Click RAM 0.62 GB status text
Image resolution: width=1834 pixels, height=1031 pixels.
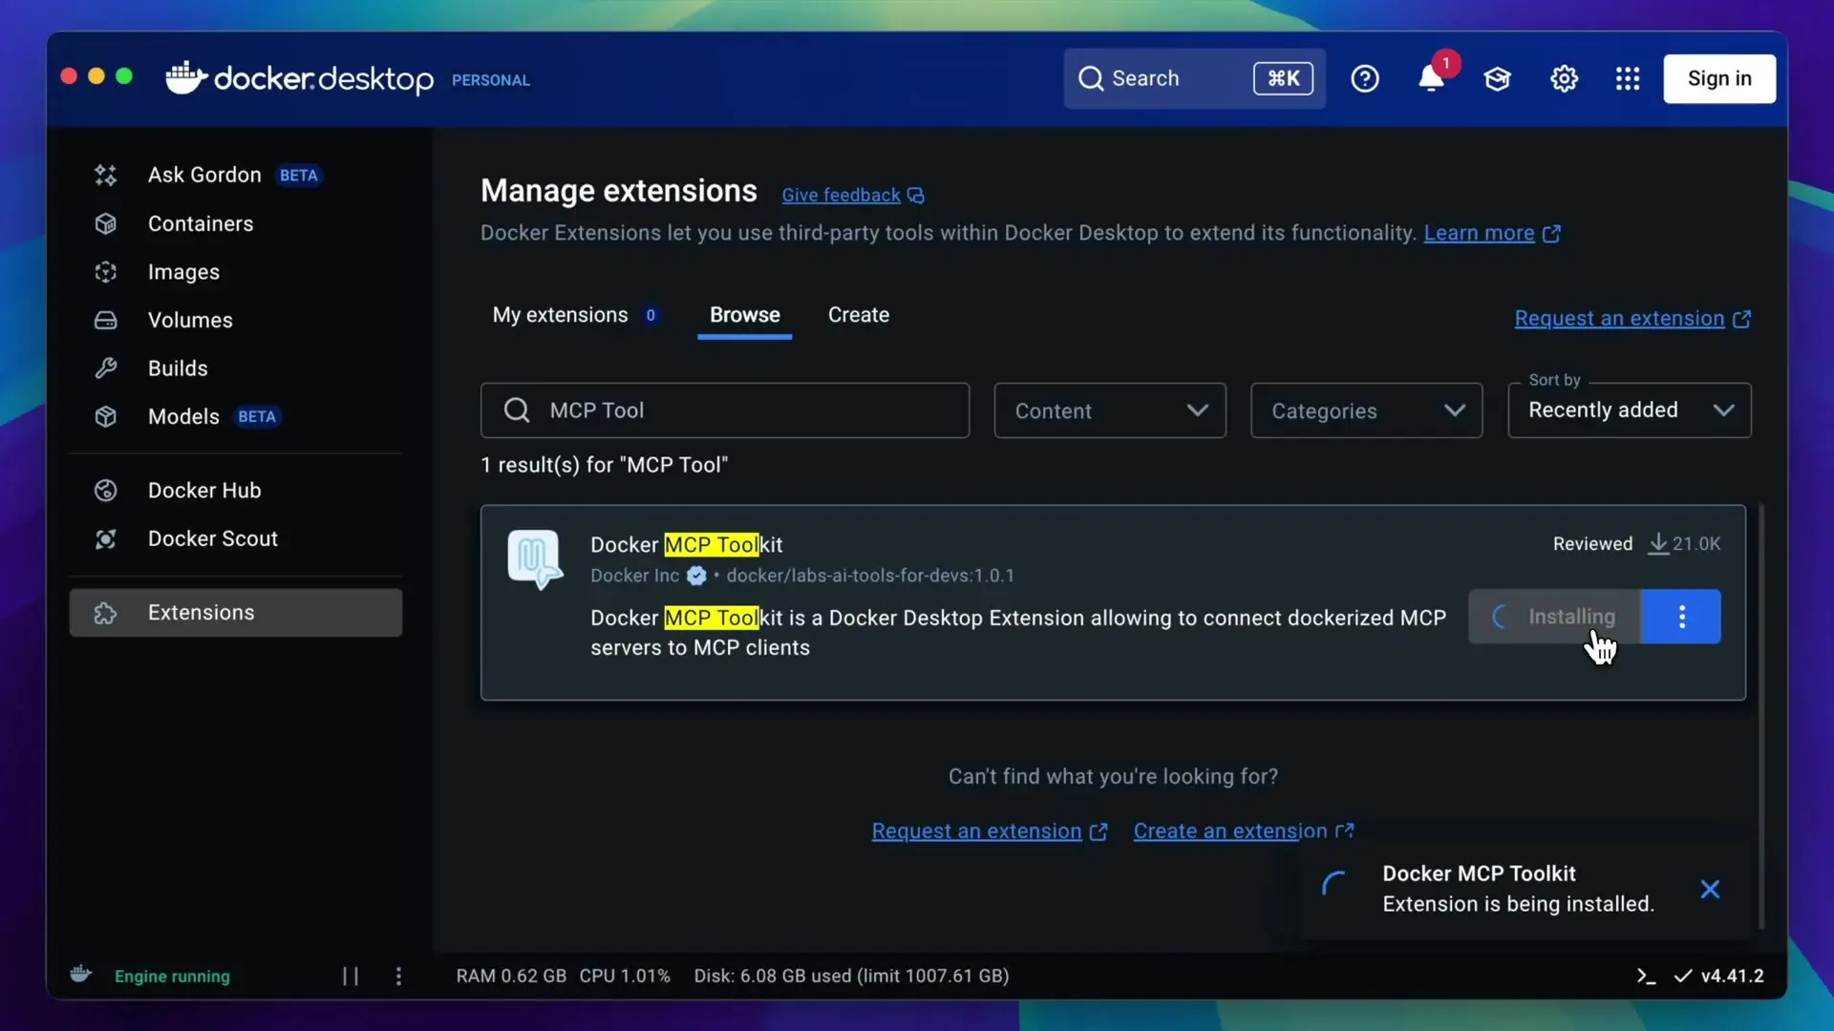point(511,976)
